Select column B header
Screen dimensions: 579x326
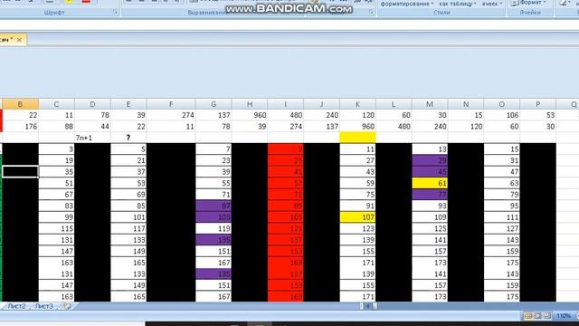click(x=20, y=104)
